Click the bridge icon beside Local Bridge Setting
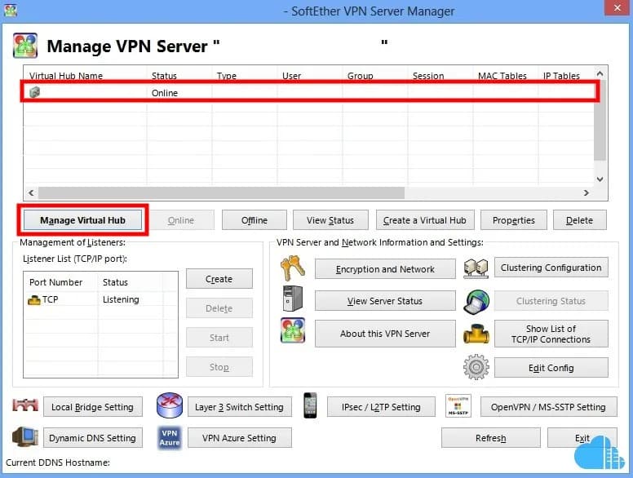This screenshot has width=633, height=478. 25,405
